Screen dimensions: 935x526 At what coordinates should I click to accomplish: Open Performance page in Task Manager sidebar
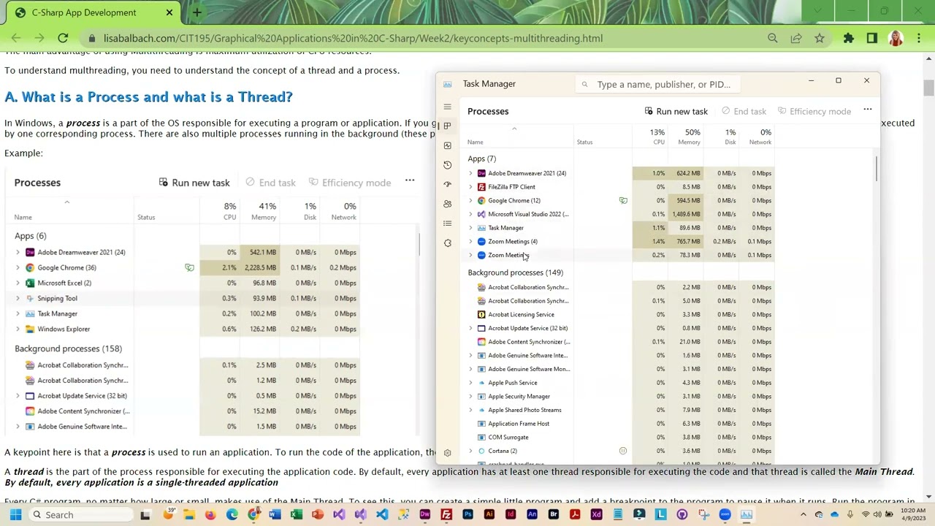pyautogui.click(x=448, y=145)
